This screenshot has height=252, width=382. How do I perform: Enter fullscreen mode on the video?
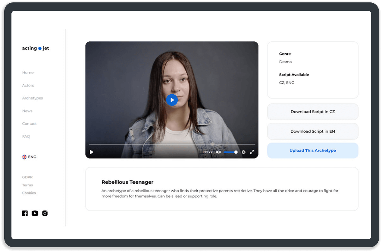tap(252, 152)
